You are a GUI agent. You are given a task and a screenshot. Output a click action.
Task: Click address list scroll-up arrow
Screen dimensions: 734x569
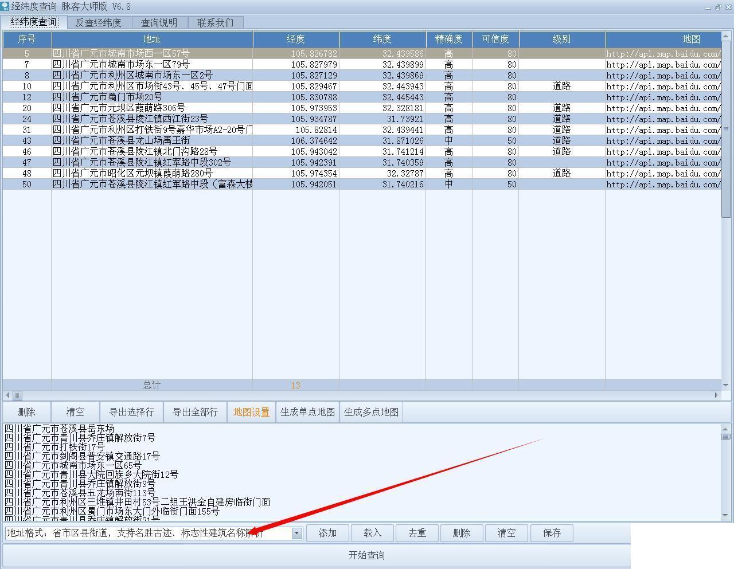[726, 428]
